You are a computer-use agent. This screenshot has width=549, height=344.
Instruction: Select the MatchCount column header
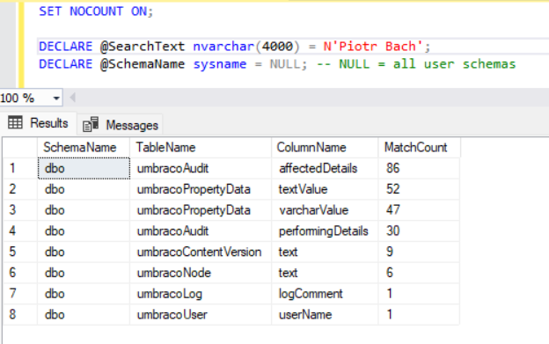(419, 147)
